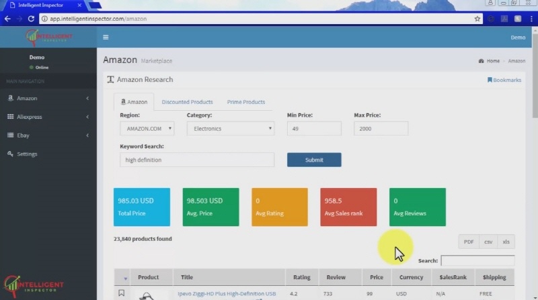Click the bookmark flag icon beside Bookmarks
This screenshot has height=300, width=538.
490,80
